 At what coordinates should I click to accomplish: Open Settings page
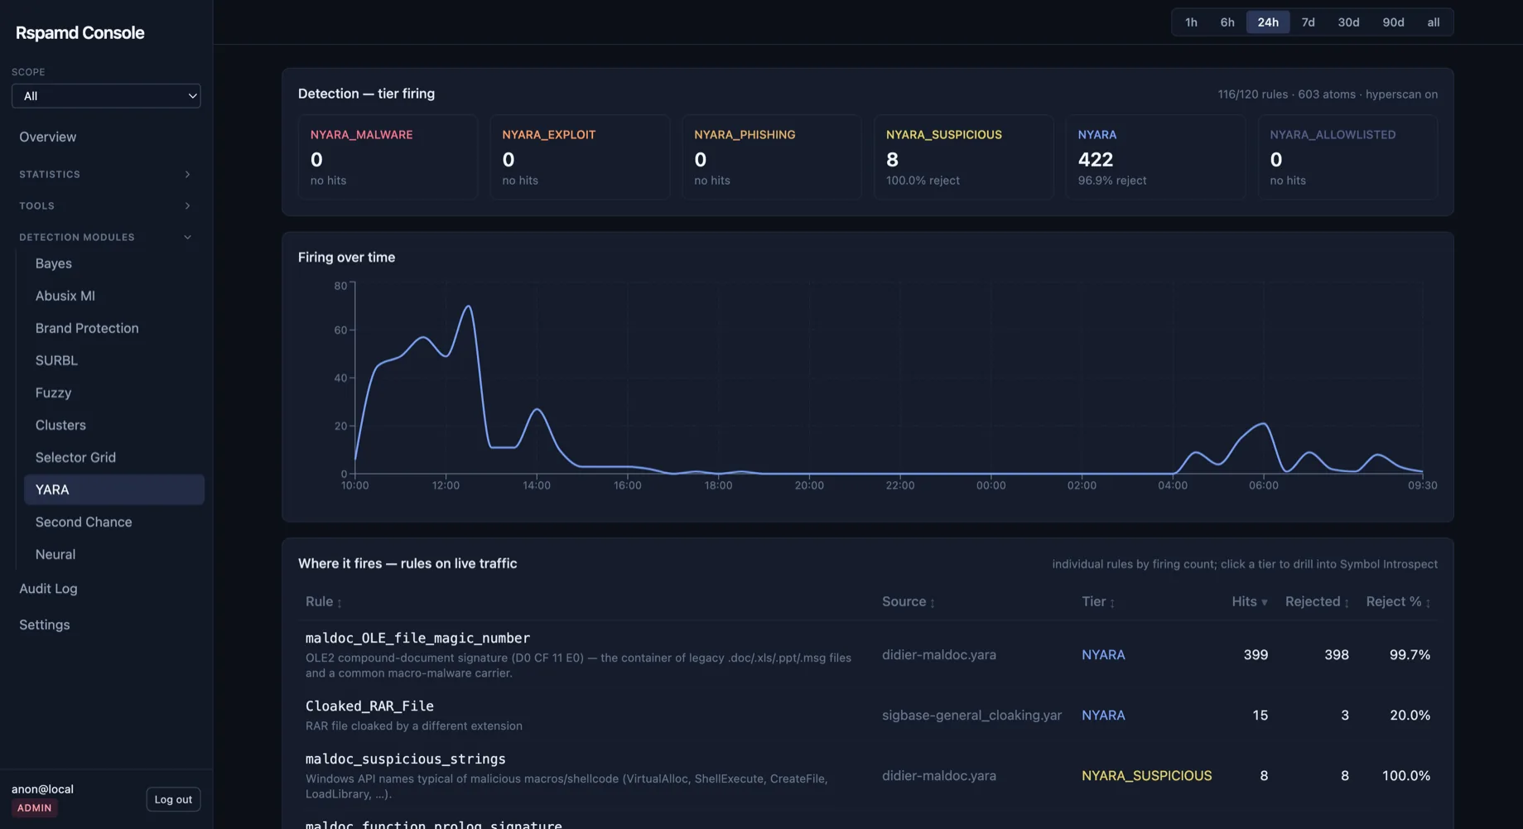tap(106, 625)
